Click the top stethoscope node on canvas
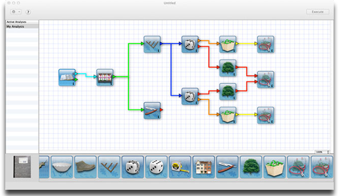This screenshot has height=196, width=339. 265,44
